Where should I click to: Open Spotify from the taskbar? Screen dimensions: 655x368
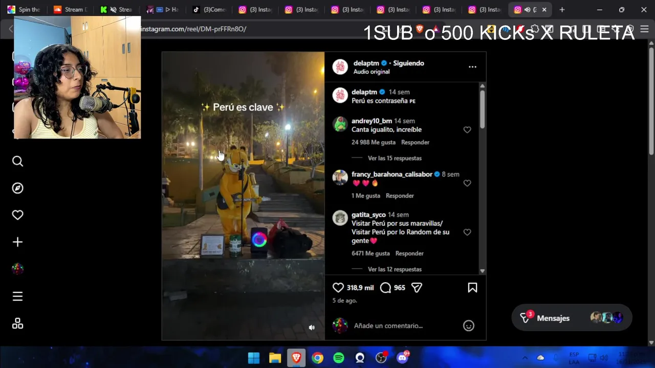pyautogui.click(x=339, y=358)
